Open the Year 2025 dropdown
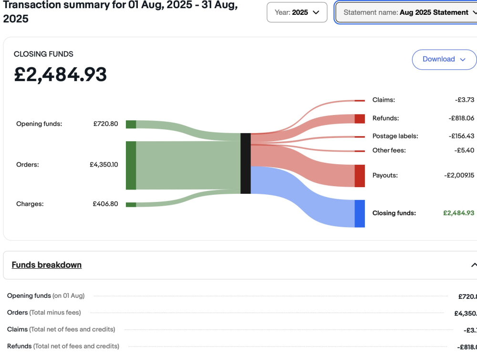Viewport: 477px width, 358px height. pyautogui.click(x=297, y=12)
